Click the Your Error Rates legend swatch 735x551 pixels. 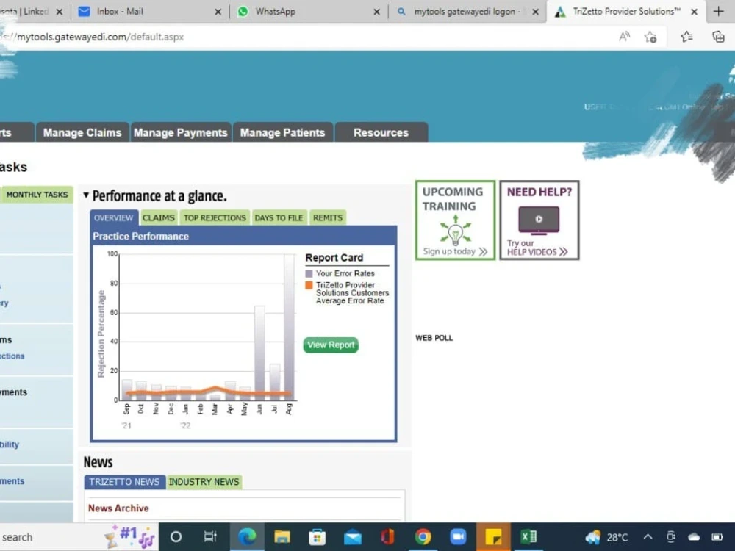309,273
